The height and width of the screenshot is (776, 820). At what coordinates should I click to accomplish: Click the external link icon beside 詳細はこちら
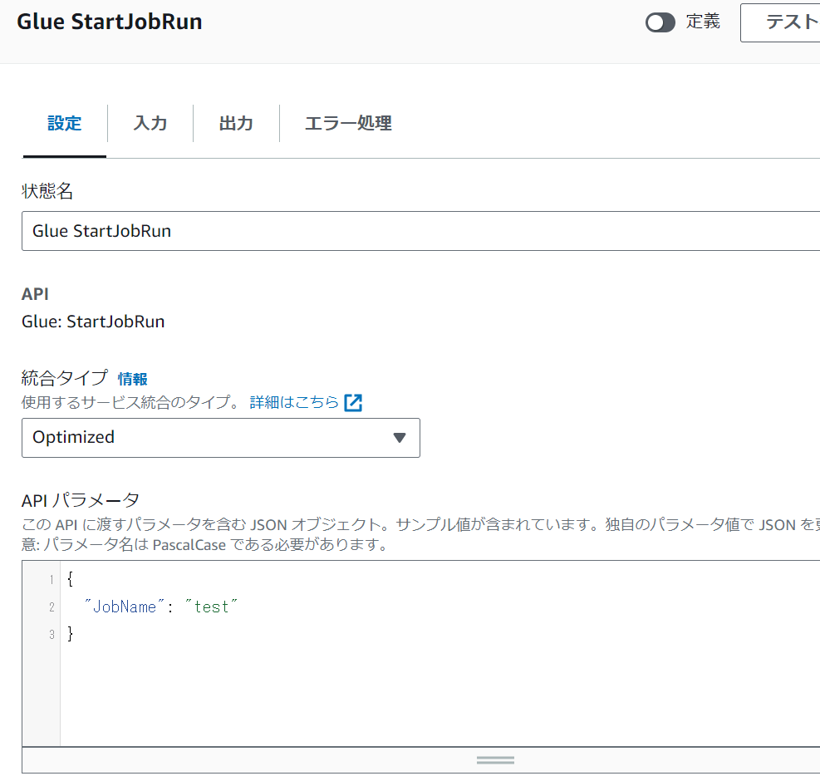point(353,403)
